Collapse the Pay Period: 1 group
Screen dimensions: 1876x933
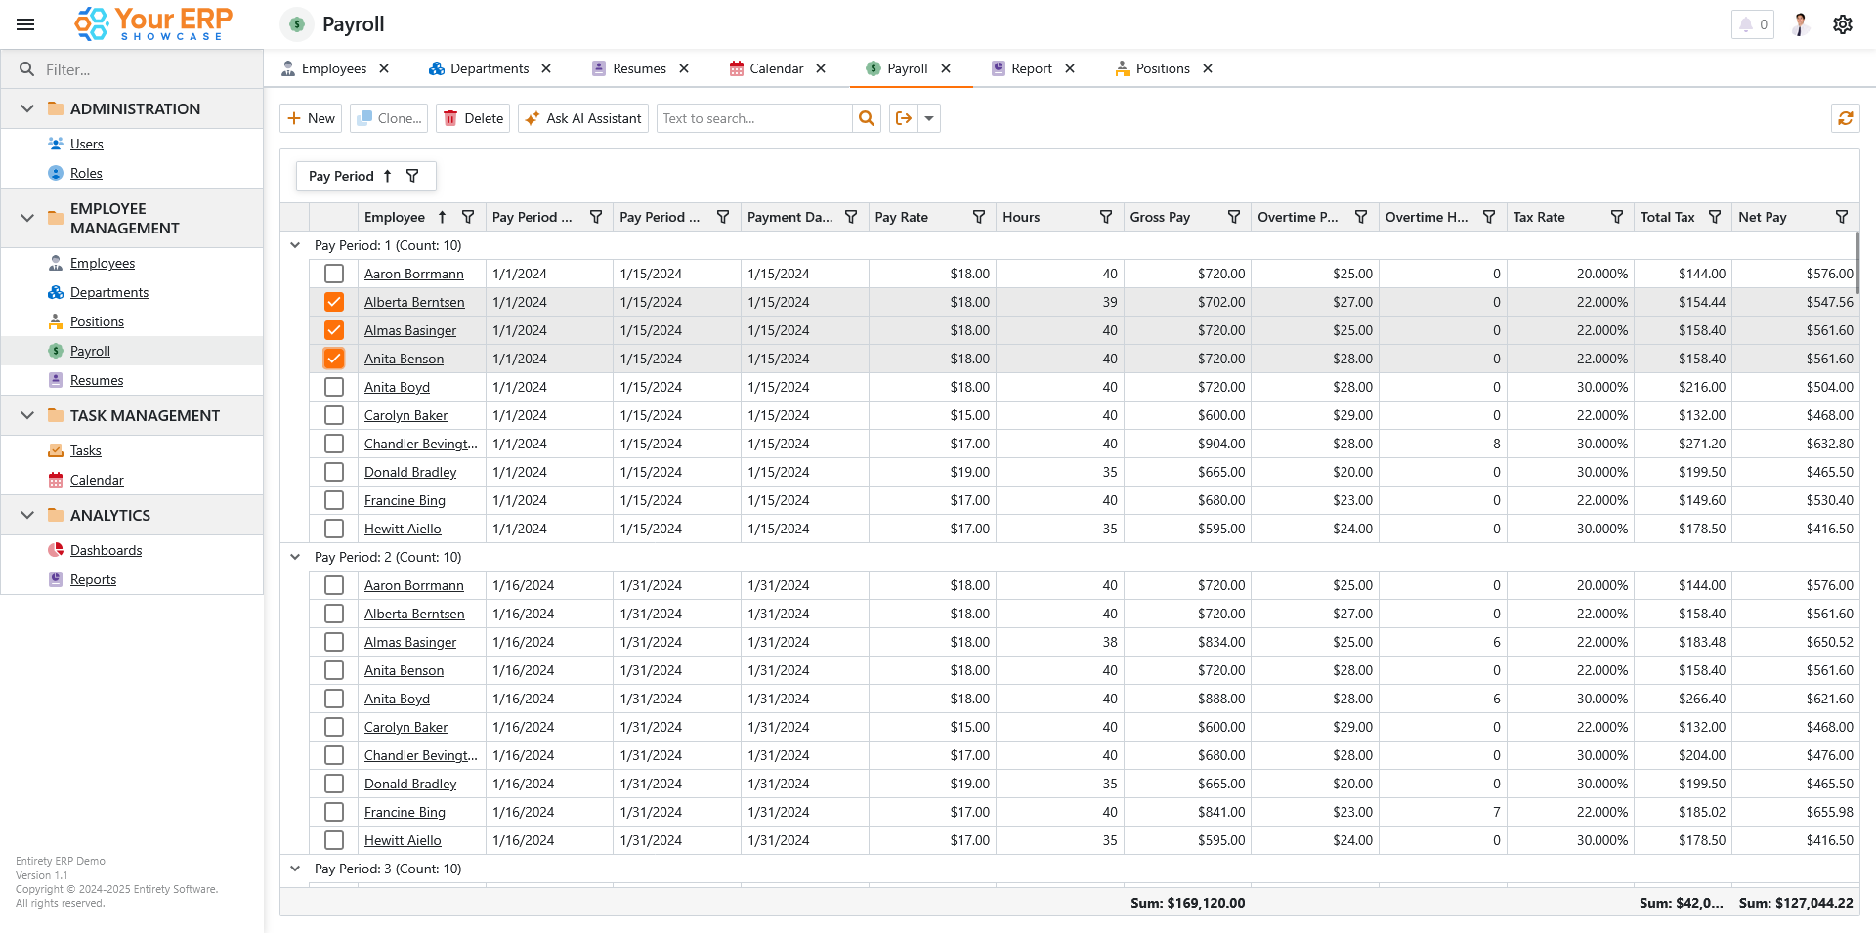tap(295, 245)
